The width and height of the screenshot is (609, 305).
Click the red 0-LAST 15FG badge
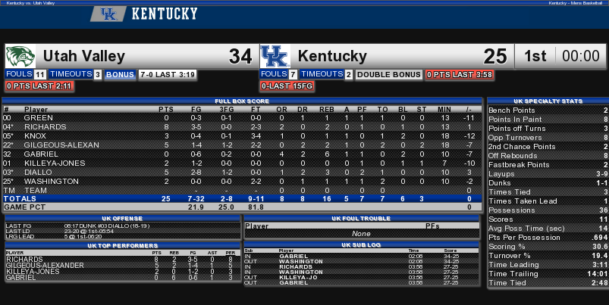pyautogui.click(x=287, y=86)
